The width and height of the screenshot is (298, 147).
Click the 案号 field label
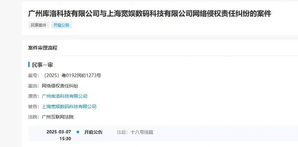(33, 76)
